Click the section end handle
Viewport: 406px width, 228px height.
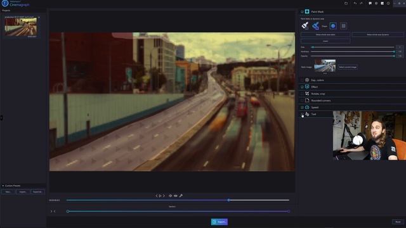(x=289, y=211)
